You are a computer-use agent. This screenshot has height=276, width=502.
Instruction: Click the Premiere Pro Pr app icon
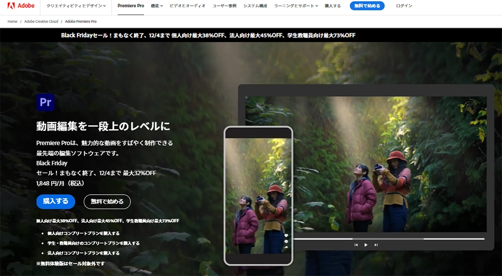click(x=46, y=102)
